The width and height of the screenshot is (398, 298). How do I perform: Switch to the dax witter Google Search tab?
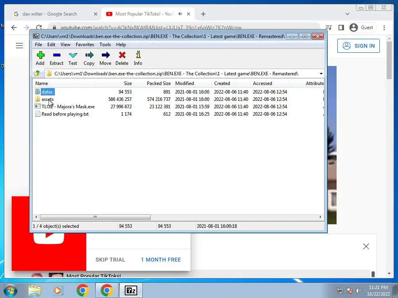[50, 14]
